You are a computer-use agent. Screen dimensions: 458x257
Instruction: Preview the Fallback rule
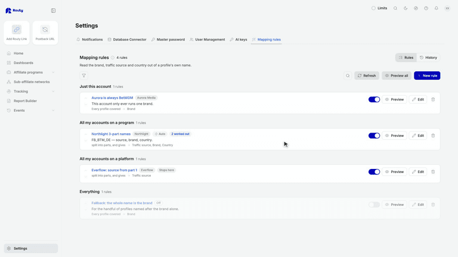pos(394,205)
